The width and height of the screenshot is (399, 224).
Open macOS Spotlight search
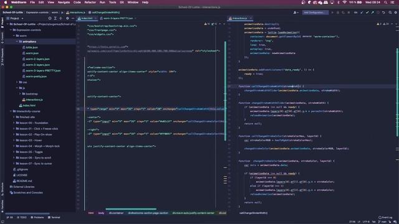[385, 2]
